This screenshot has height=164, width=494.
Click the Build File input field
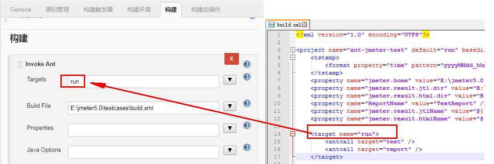pos(143,108)
